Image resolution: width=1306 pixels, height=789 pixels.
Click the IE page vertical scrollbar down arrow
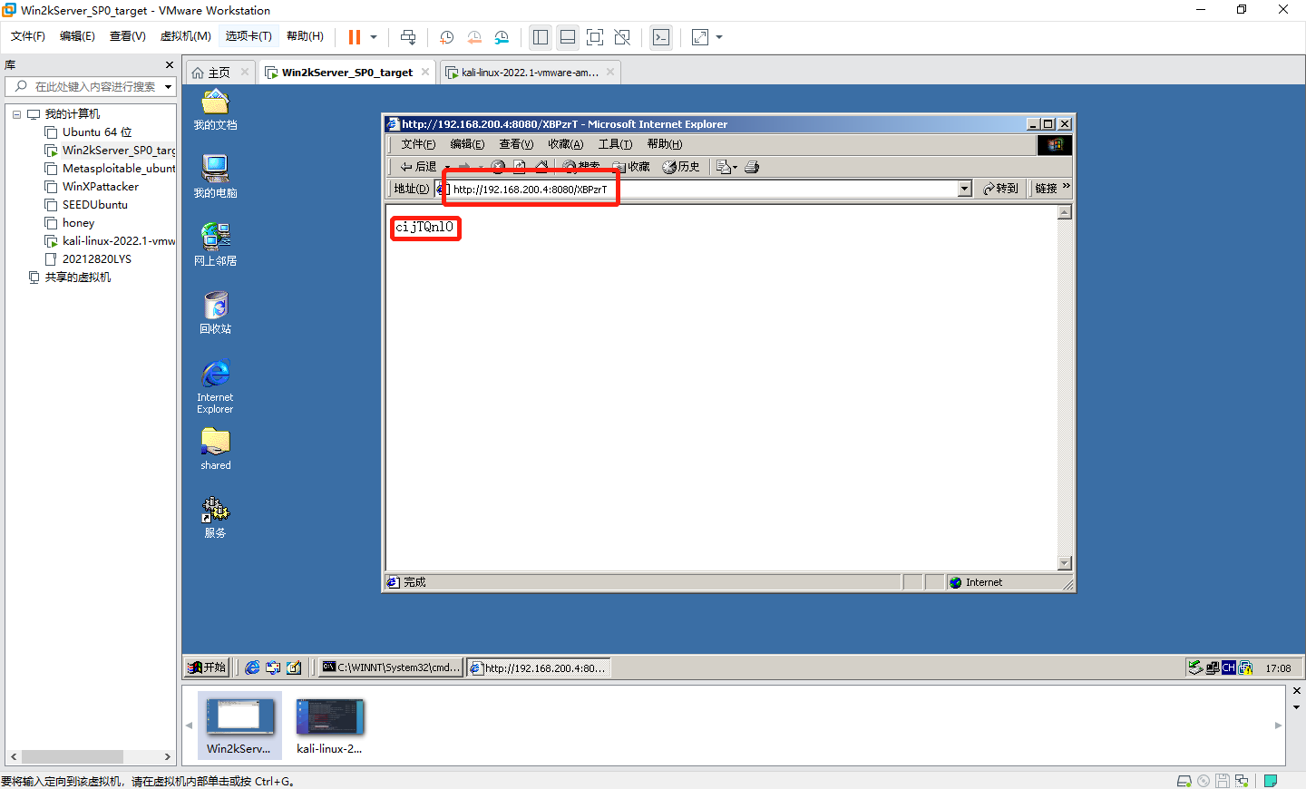(1065, 563)
